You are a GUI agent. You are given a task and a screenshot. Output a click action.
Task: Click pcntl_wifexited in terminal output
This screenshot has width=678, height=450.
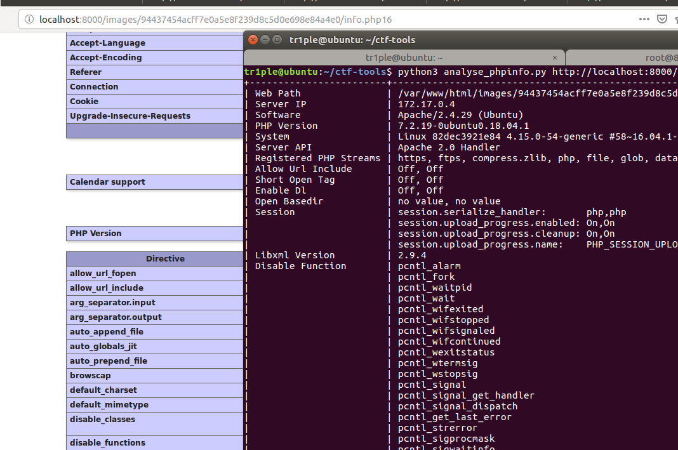coord(441,310)
